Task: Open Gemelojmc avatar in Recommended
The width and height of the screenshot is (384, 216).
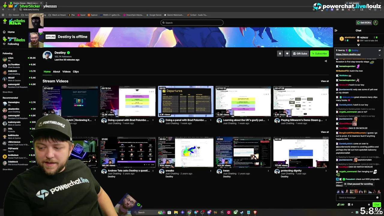Action: coord(4,103)
